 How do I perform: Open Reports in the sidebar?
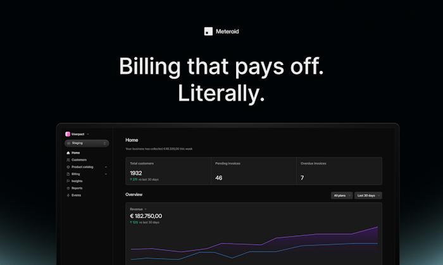point(77,188)
